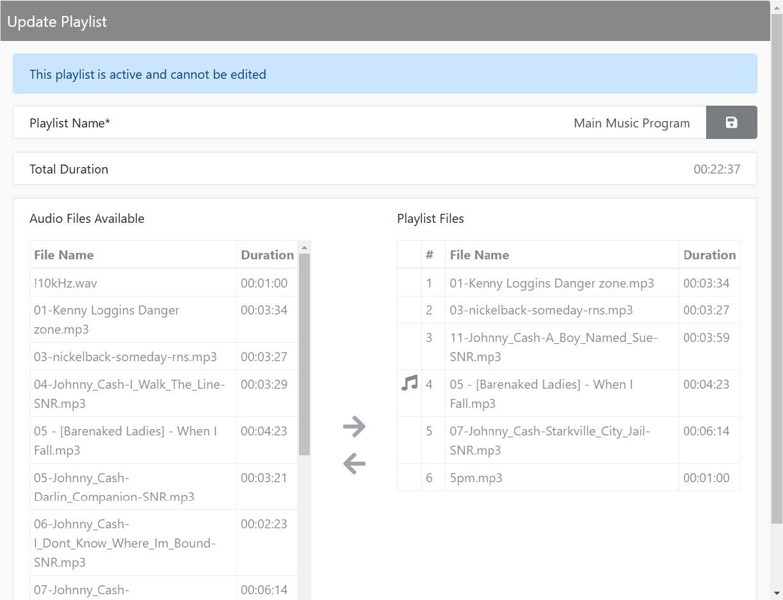Click Duration header in Audio Files Available
Screen dimensions: 783x600
point(267,254)
